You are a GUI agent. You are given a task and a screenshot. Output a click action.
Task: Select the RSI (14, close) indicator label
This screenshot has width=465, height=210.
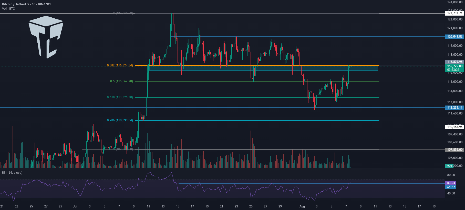tap(12, 173)
